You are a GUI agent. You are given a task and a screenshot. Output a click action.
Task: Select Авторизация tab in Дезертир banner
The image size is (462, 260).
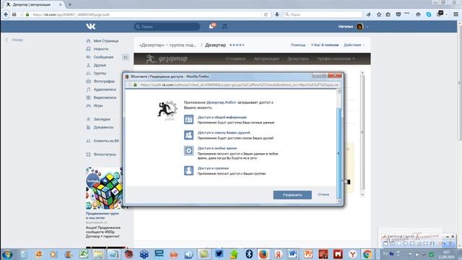(266, 58)
